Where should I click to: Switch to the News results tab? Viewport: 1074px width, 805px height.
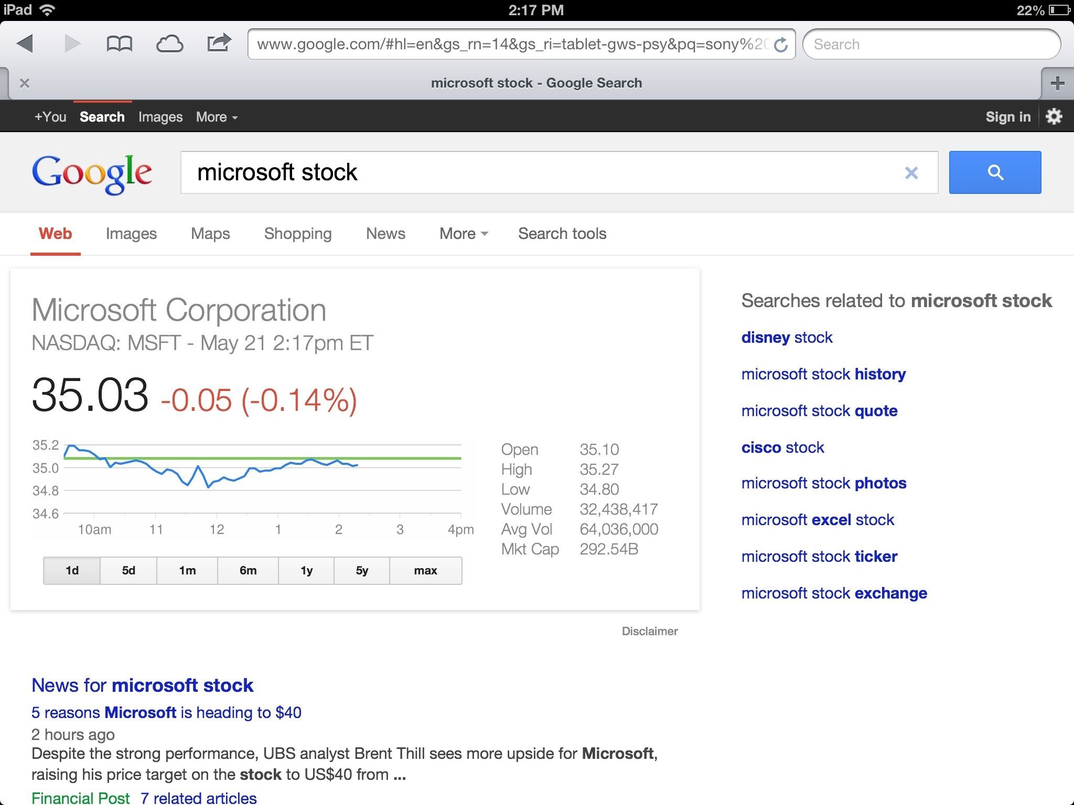(x=385, y=234)
